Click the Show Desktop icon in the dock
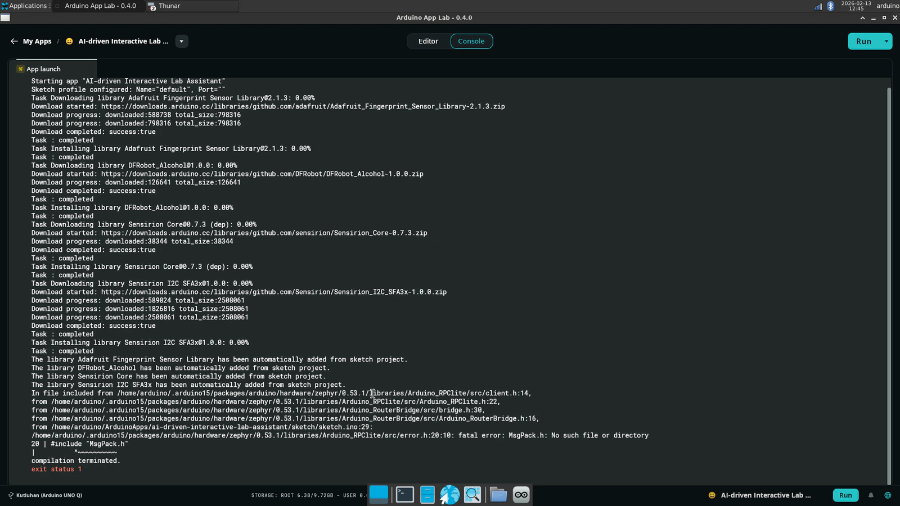Image resolution: width=900 pixels, height=506 pixels. point(379,494)
